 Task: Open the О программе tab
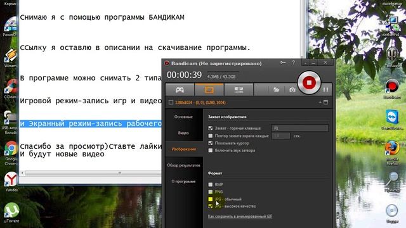183,182
